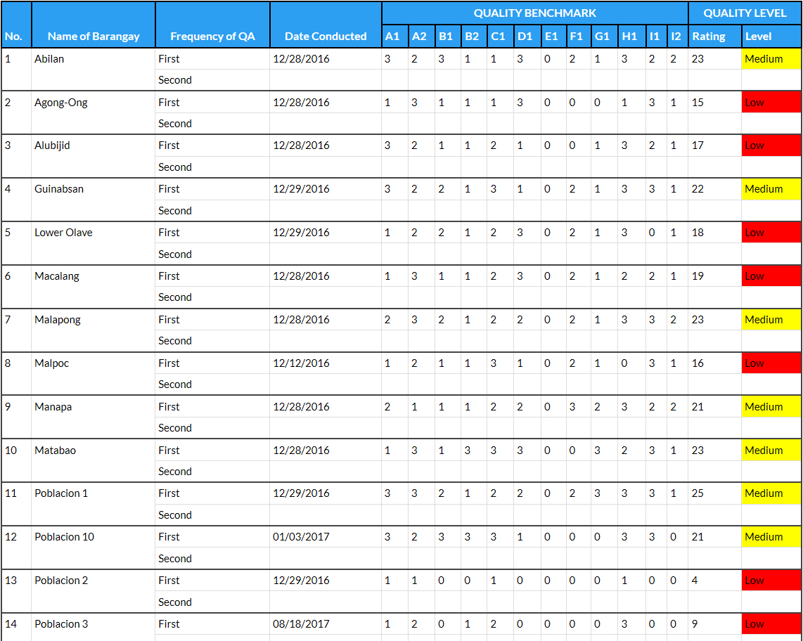Click Guinabsan's rating value 22
Screen dimensions: 803x641
[x=698, y=189]
